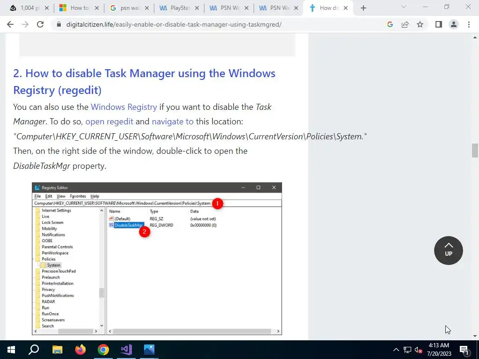Viewport: 479px width, 359px height.
Task: Click the Google icon in address bar
Action: pos(390,24)
